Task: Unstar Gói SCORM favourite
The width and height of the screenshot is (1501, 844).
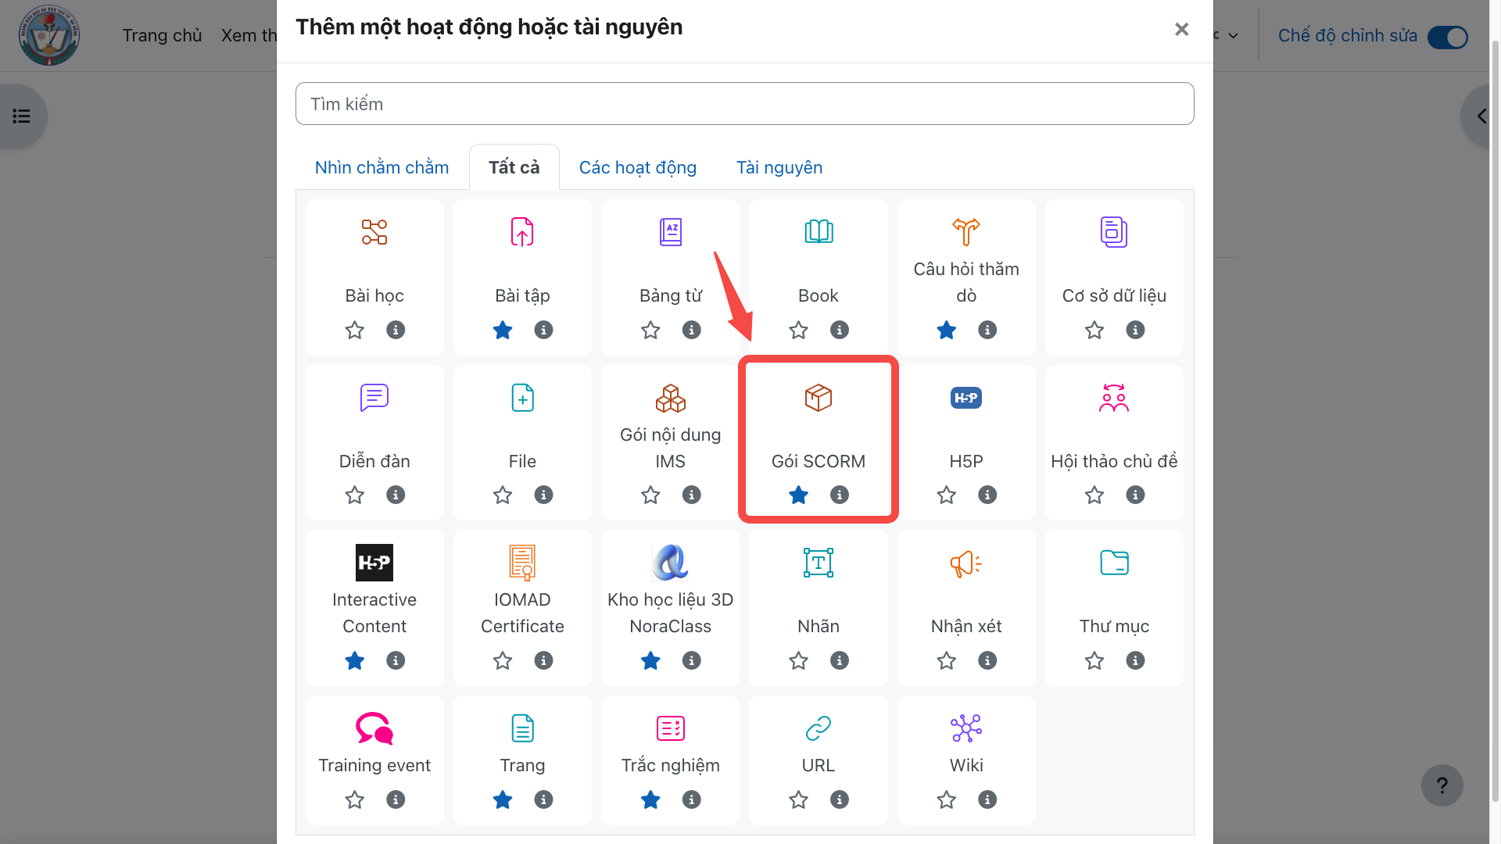Action: [798, 495]
